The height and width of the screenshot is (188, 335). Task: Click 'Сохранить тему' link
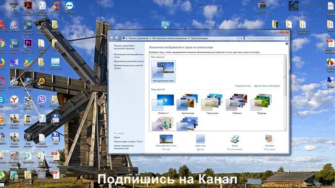pyautogui.click(x=243, y=86)
